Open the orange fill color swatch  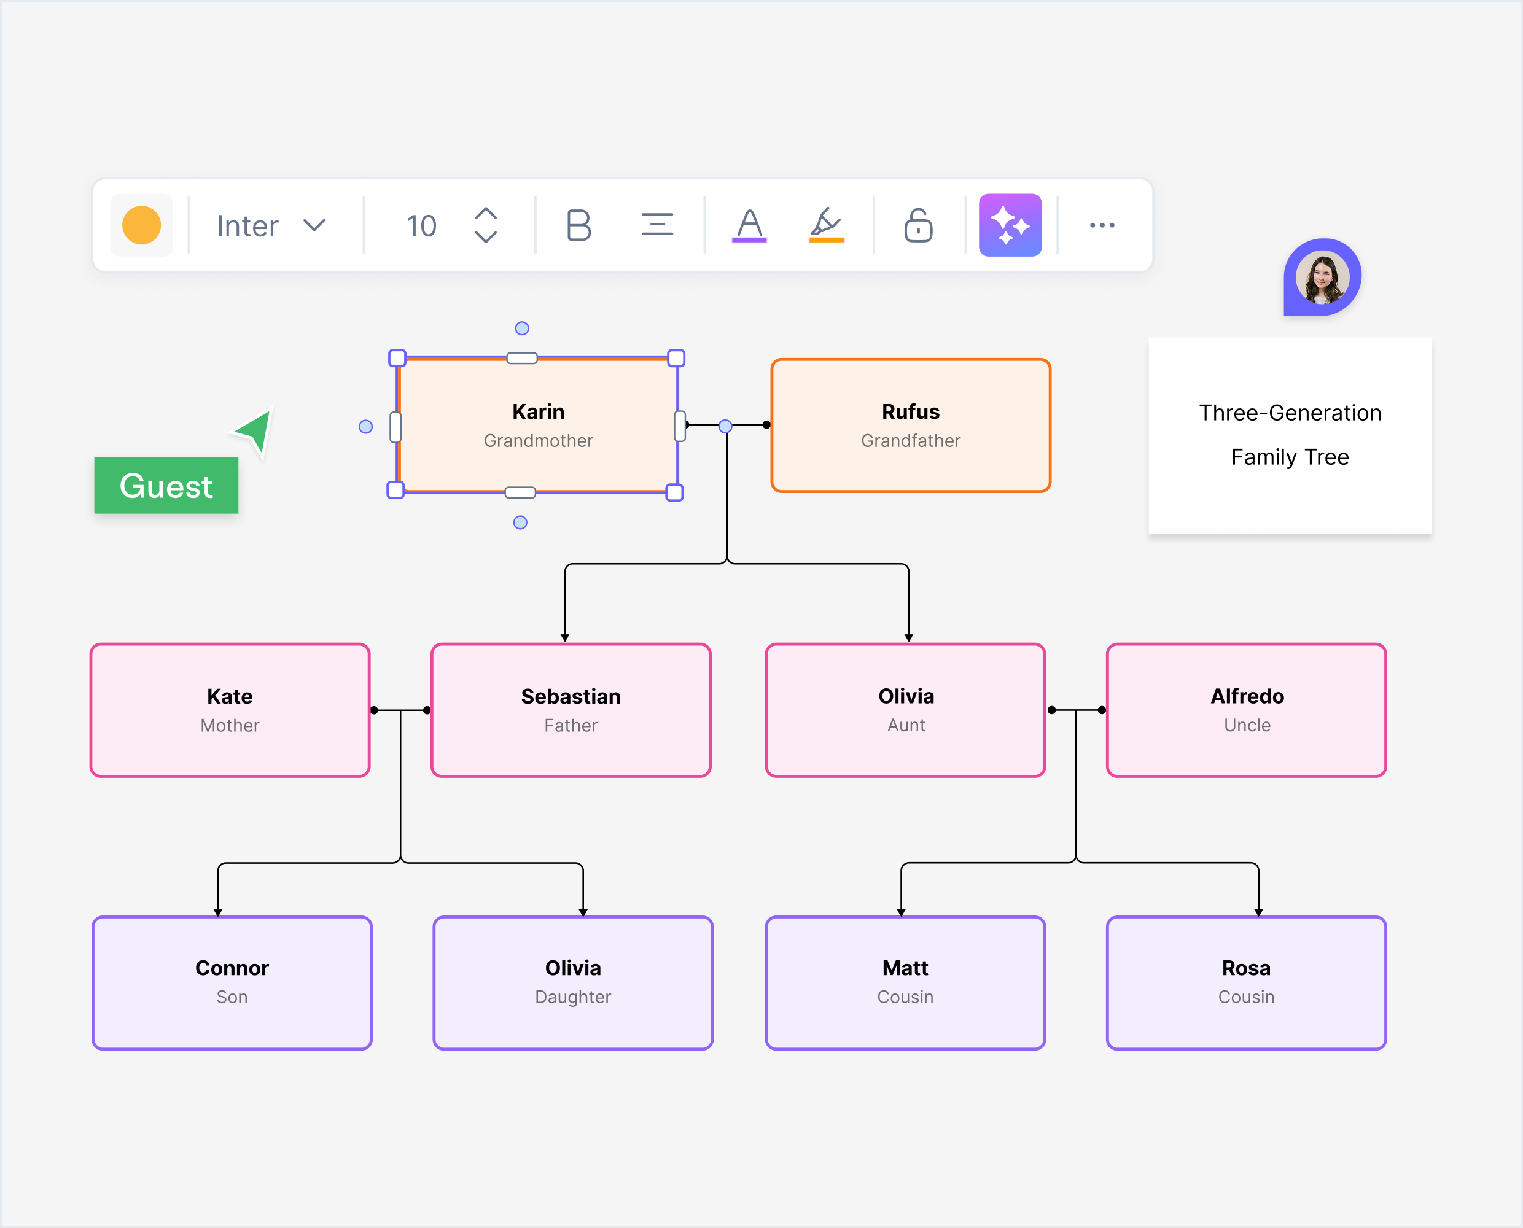[x=141, y=225]
